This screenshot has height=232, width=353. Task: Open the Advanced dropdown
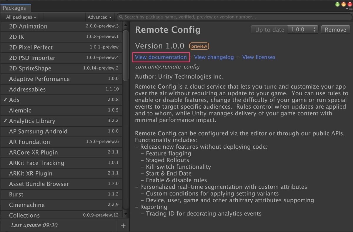point(99,17)
